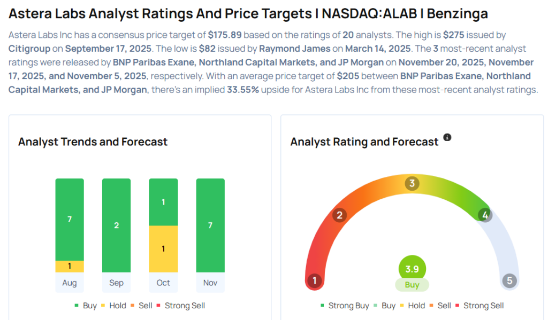Screen dimensions: 548x320
Task: Toggle Strong Buy in the rating legend
Action: (x=345, y=306)
